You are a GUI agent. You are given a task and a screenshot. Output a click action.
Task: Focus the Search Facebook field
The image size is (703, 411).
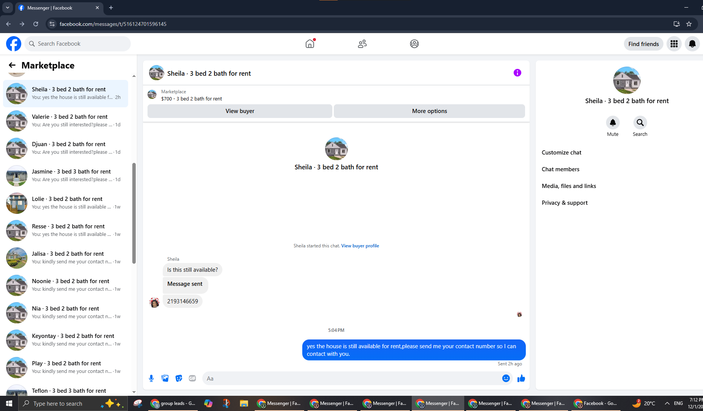point(78,44)
